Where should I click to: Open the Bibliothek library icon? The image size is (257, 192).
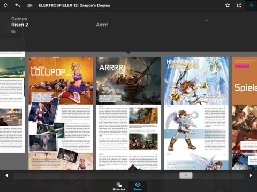tap(119, 187)
